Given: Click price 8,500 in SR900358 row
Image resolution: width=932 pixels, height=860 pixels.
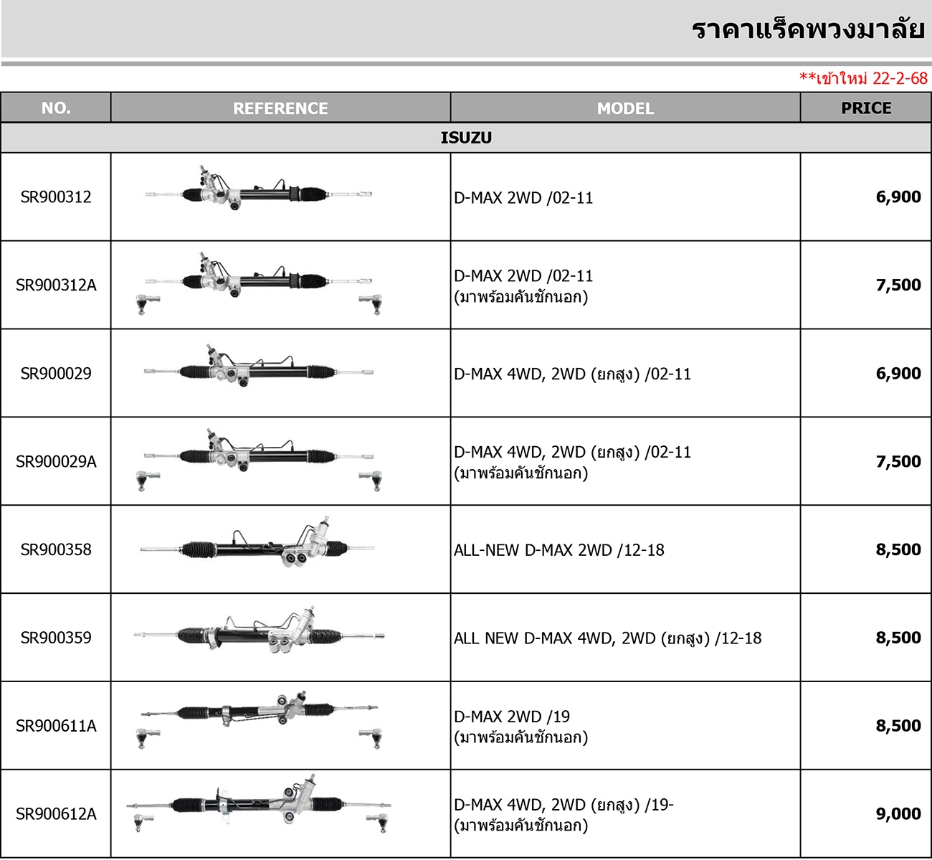Looking at the screenshot, I should coord(898,550).
